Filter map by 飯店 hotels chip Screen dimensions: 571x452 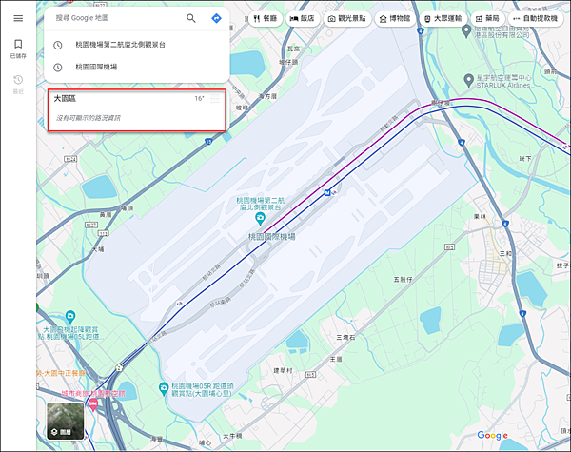(x=303, y=18)
